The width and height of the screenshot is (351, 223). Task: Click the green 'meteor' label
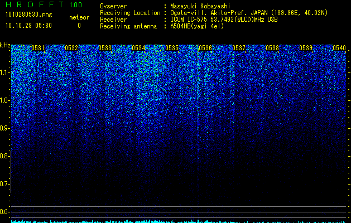(x=79, y=17)
